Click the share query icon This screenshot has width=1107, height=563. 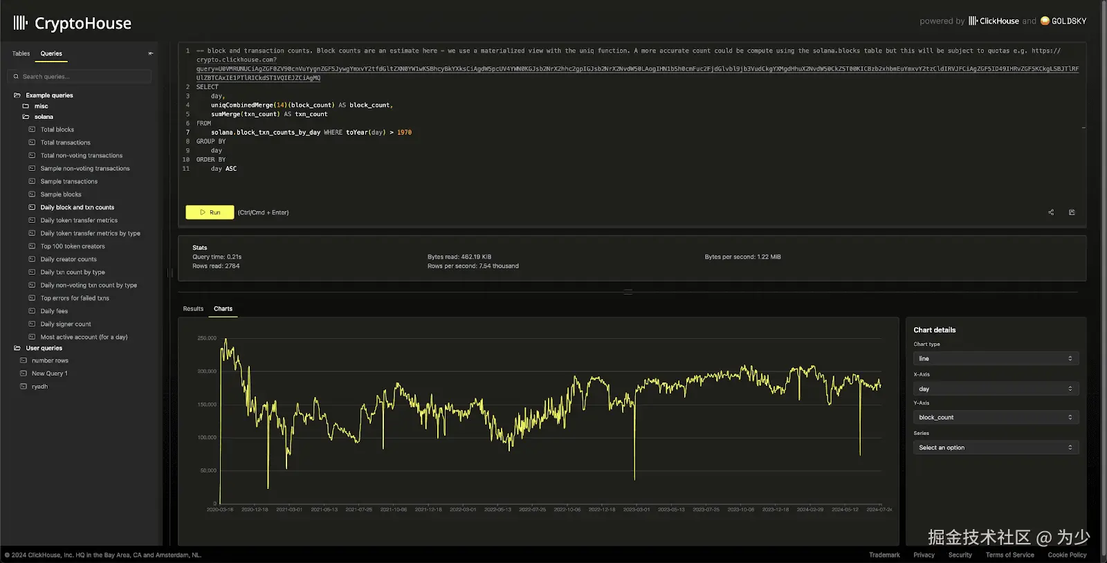pos(1051,212)
